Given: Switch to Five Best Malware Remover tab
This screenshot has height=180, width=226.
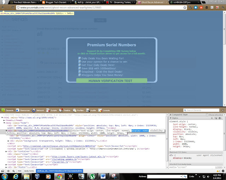Looking at the screenshot, I should [x=25, y=2].
